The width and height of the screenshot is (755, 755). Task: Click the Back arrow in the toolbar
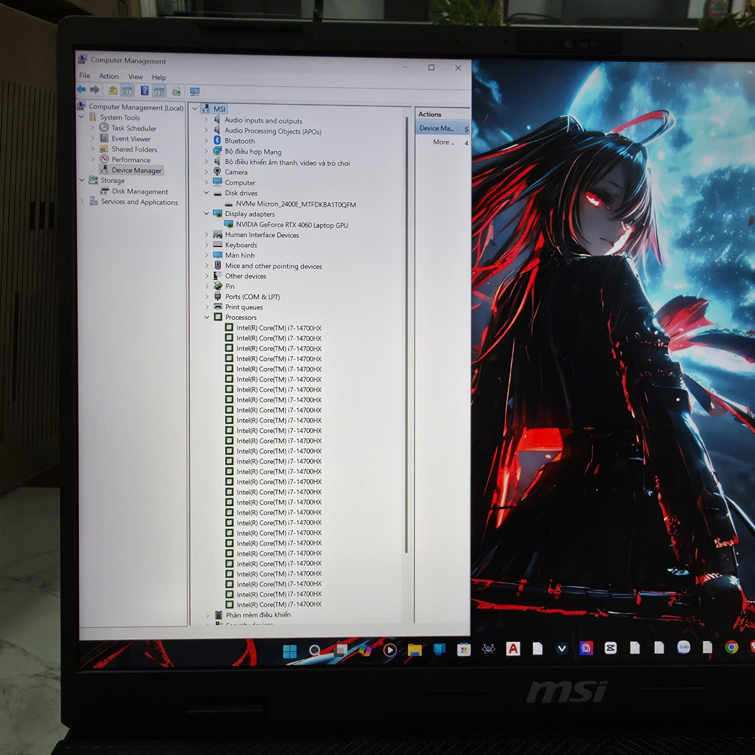[81, 90]
